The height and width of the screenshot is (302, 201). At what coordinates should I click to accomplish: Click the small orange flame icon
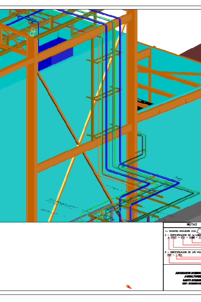coord(129,287)
